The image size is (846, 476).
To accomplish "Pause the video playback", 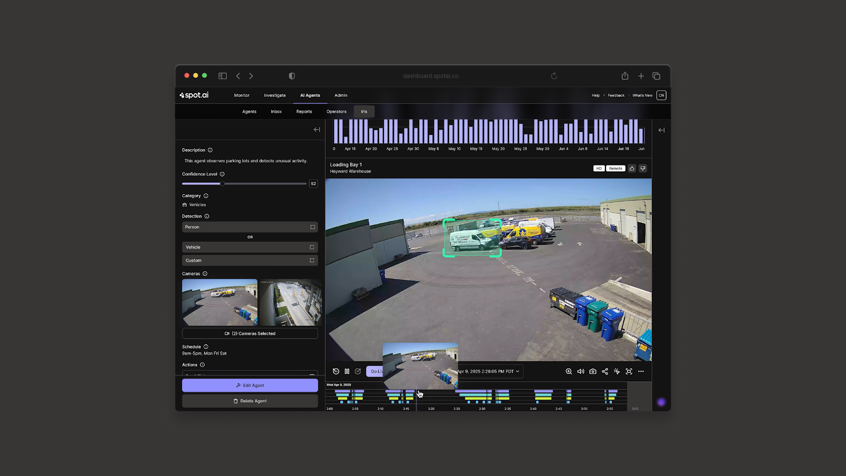I will 347,371.
